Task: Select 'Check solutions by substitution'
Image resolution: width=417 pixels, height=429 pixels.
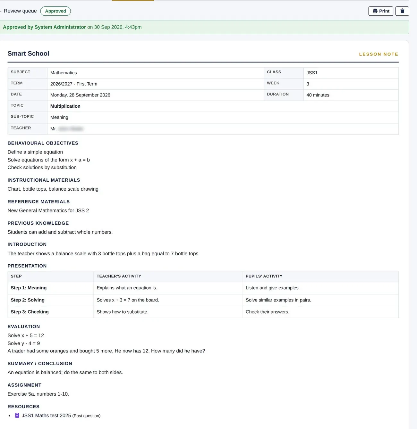Action: coord(42,167)
